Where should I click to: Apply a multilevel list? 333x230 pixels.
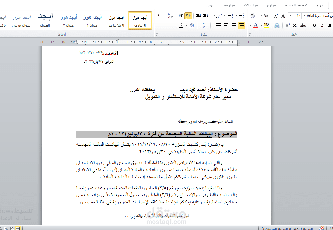click(219, 16)
